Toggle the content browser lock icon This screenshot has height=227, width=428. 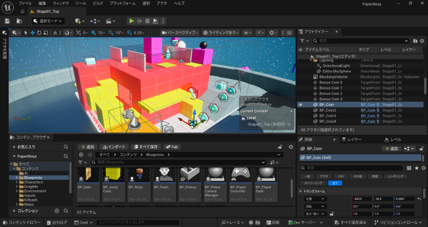(280, 147)
